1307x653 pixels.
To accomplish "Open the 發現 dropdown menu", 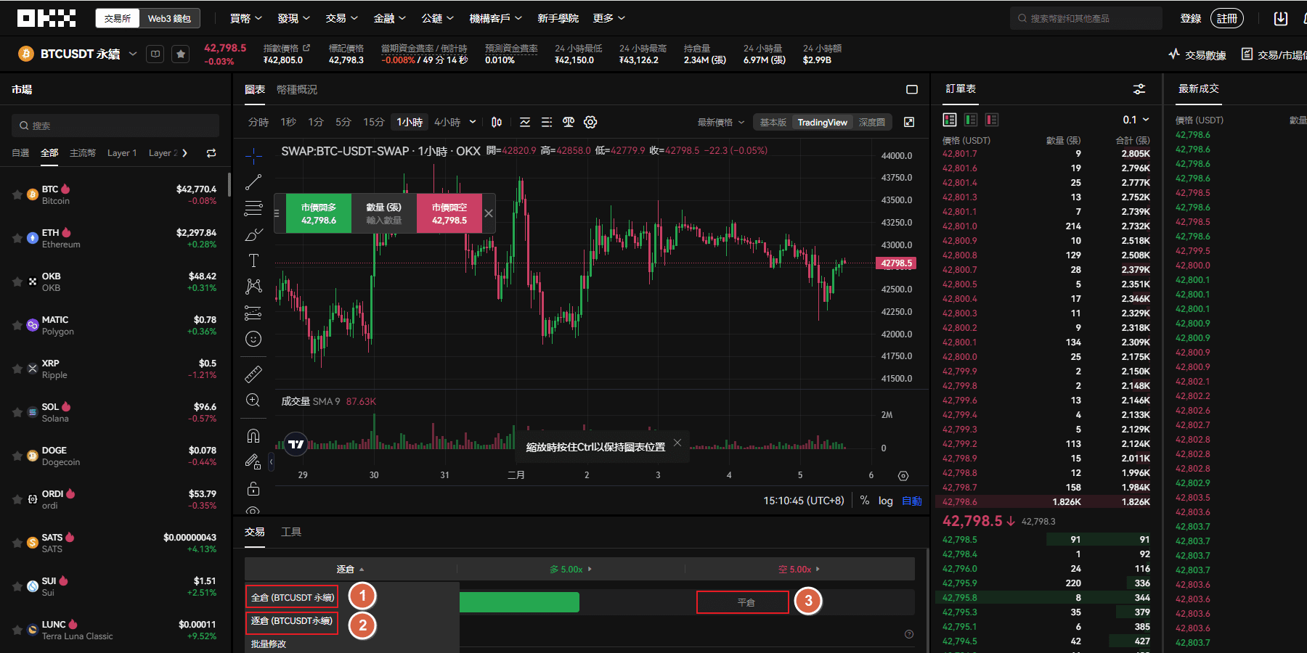I will [293, 18].
